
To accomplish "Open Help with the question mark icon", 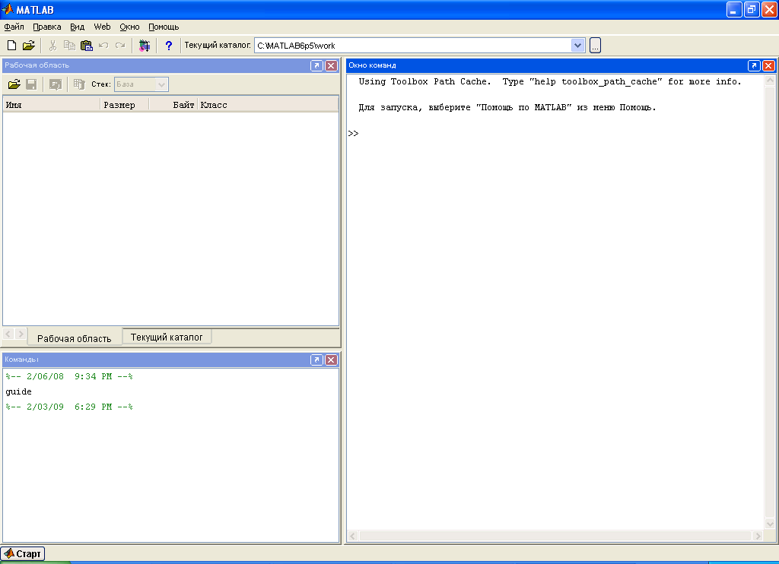I will [168, 46].
